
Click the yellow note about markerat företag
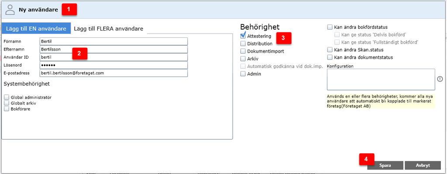pos(381,101)
